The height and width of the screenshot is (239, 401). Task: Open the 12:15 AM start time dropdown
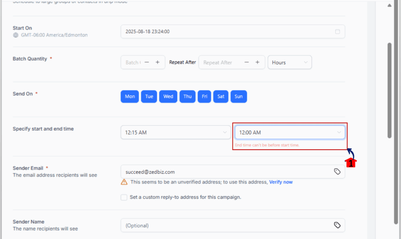[176, 132]
